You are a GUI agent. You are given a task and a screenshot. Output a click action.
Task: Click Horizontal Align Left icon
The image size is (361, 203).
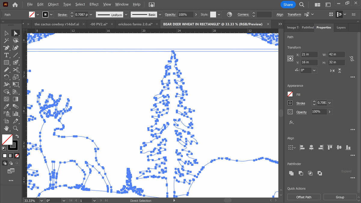[302, 147]
